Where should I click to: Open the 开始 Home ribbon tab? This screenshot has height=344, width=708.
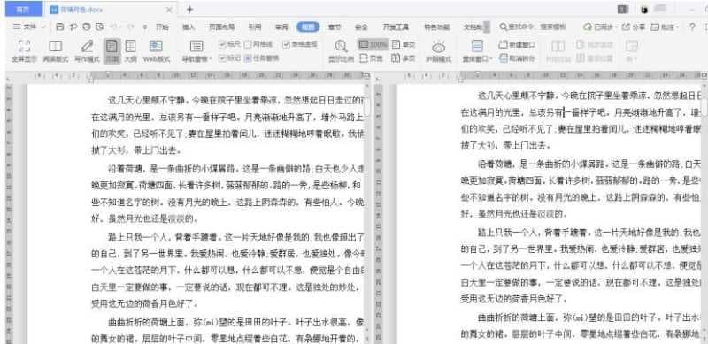(x=162, y=27)
